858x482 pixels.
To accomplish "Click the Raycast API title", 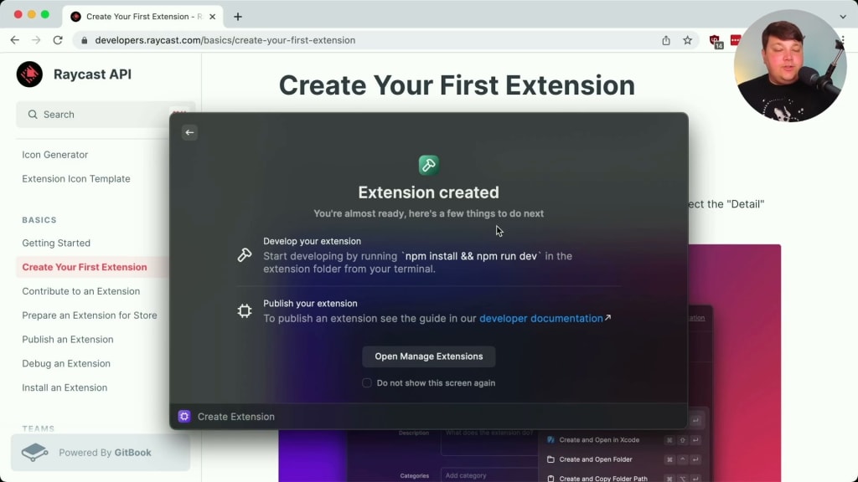I will click(92, 74).
